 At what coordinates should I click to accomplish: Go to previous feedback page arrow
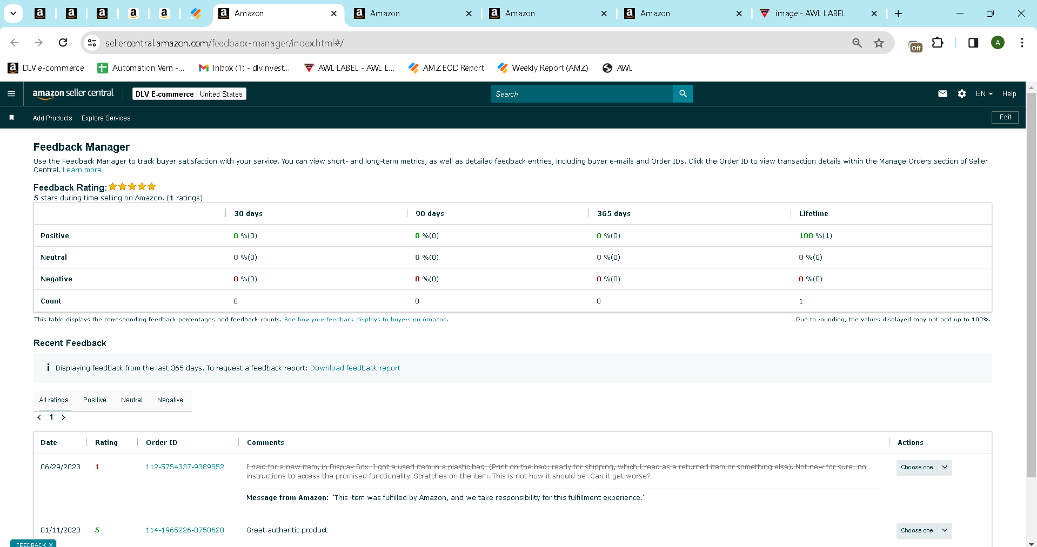[x=39, y=417]
